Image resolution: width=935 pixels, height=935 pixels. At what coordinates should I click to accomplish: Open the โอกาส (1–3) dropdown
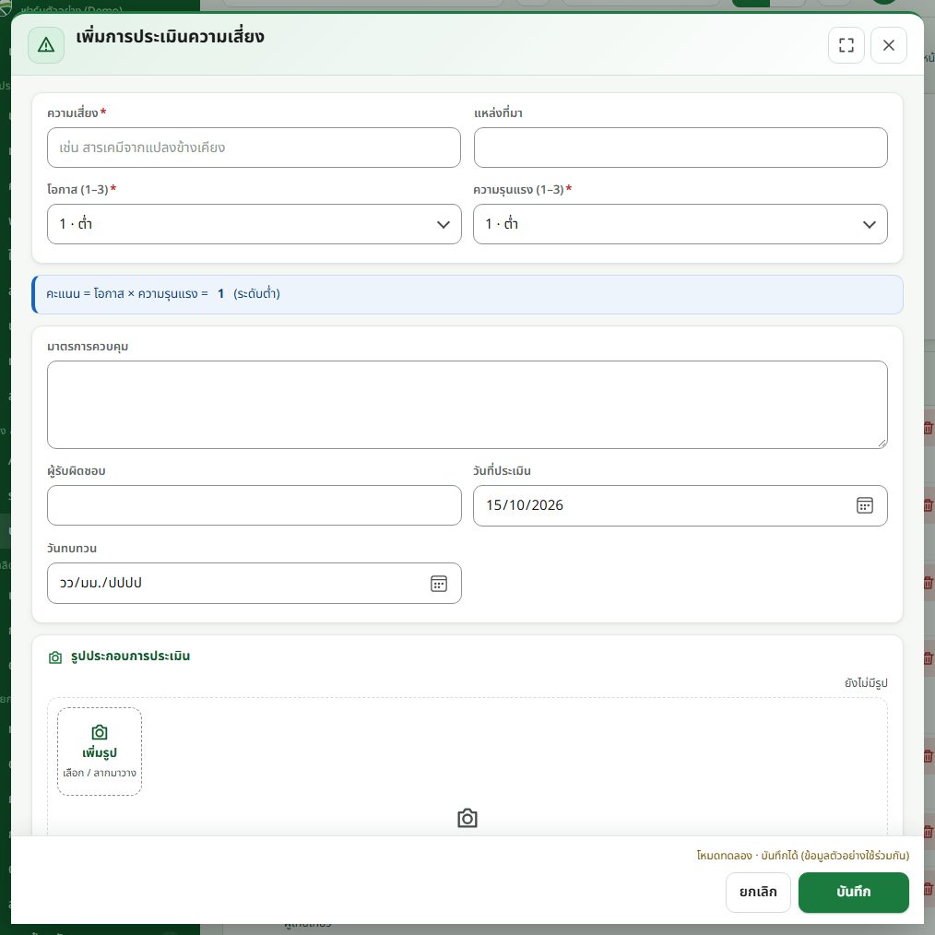click(x=254, y=224)
